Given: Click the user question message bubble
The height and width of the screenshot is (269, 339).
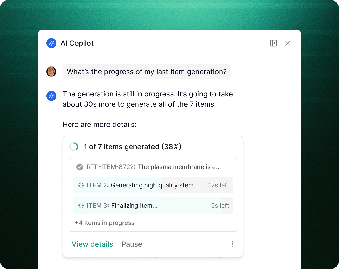Looking at the screenshot, I should [147, 72].
